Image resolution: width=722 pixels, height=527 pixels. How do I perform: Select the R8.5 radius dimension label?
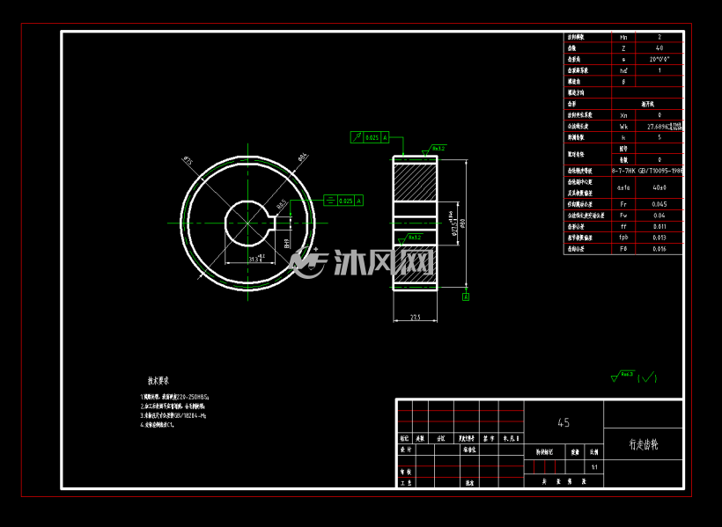click(282, 204)
